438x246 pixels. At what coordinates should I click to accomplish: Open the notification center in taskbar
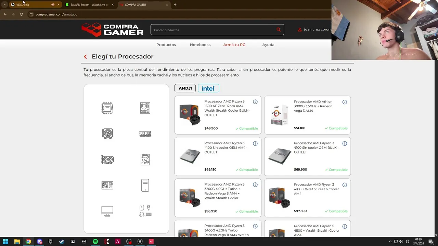[x=431, y=242]
